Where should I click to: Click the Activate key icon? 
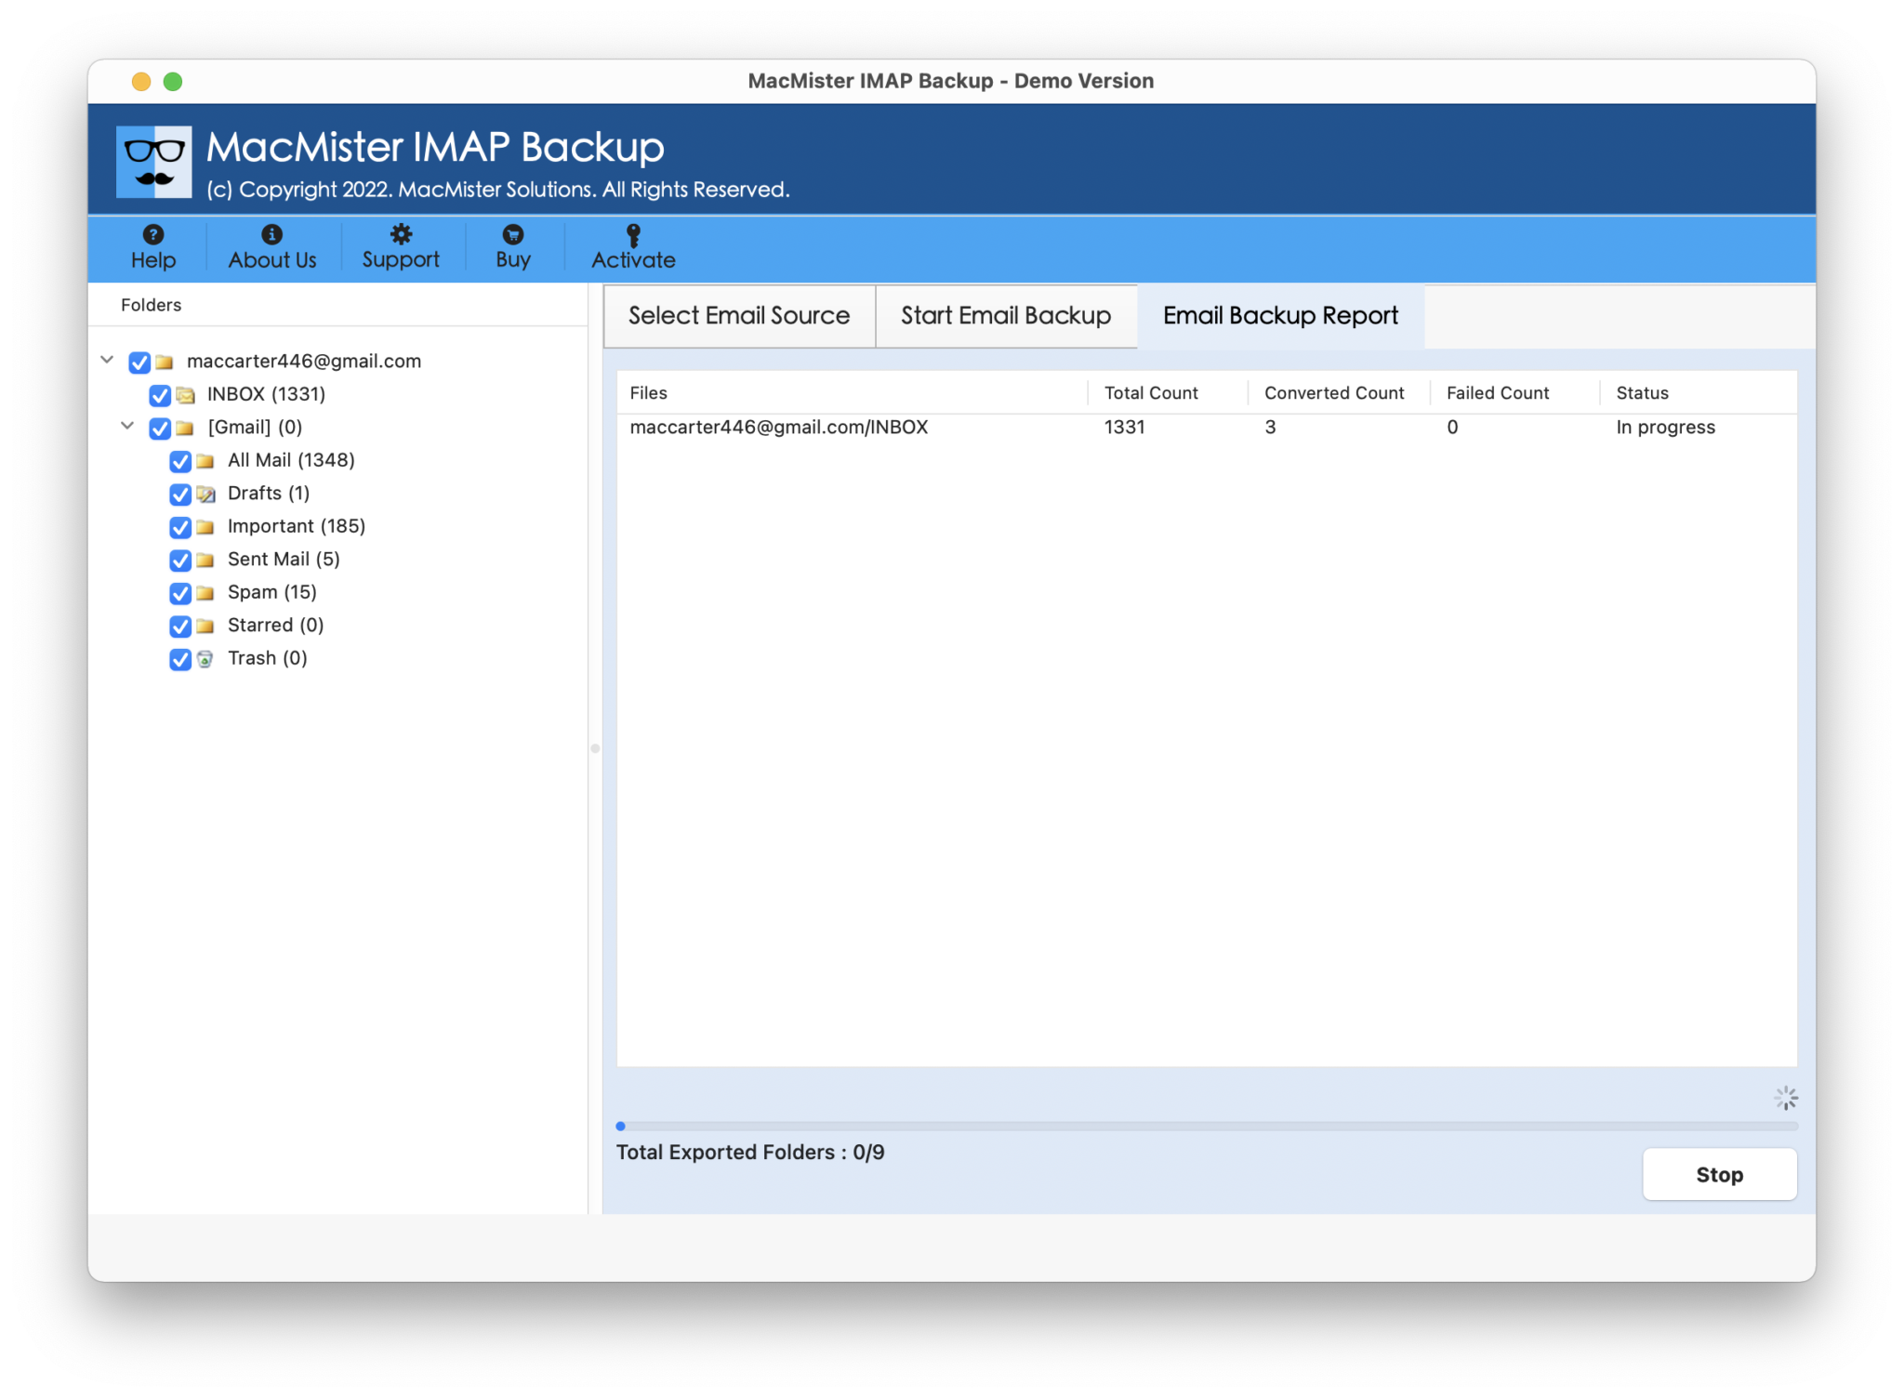point(633,234)
